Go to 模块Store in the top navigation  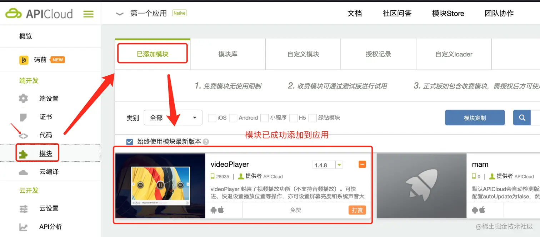point(448,14)
